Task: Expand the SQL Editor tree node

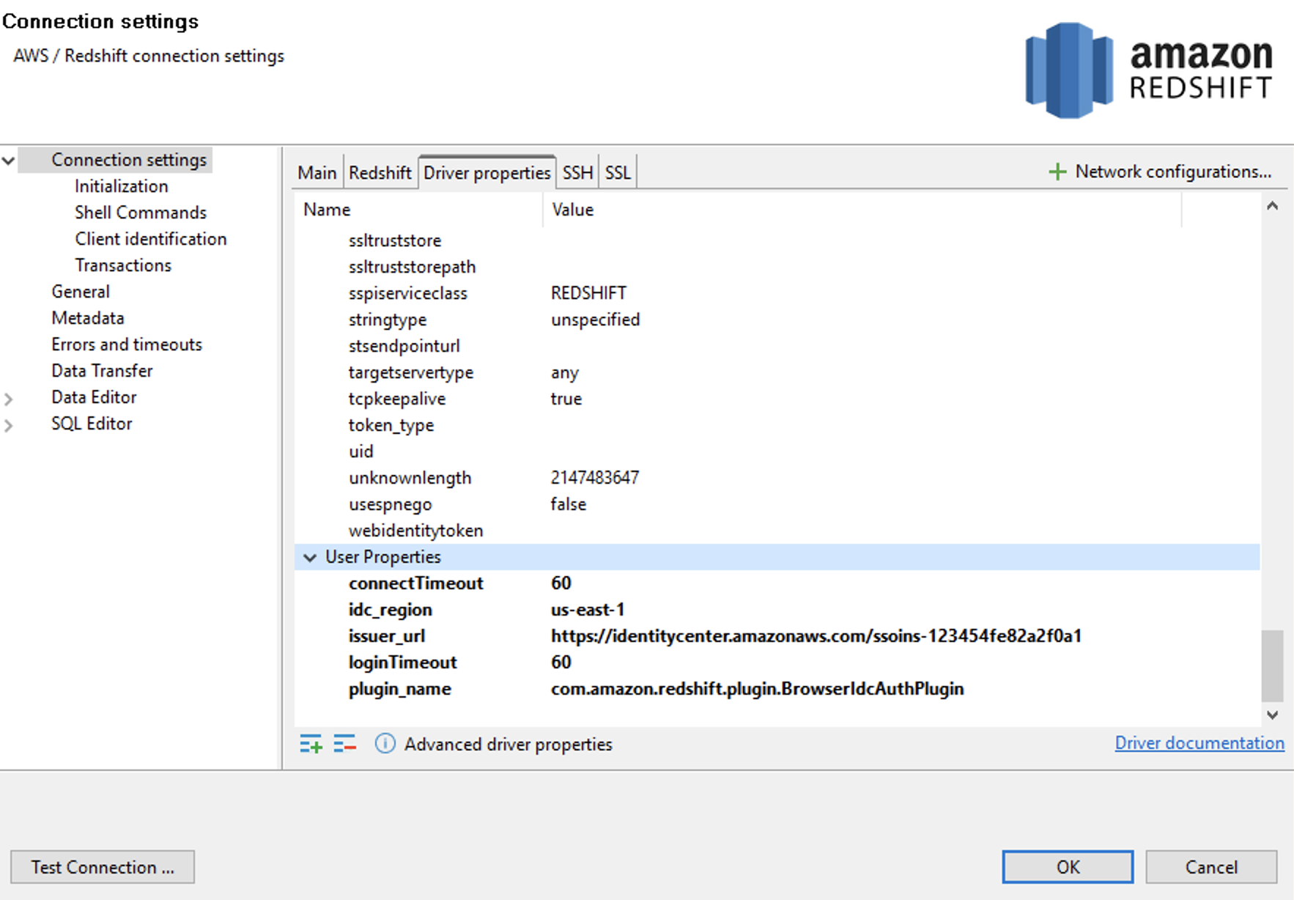Action: tap(9, 425)
